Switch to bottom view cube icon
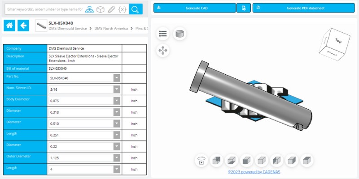 232,160
